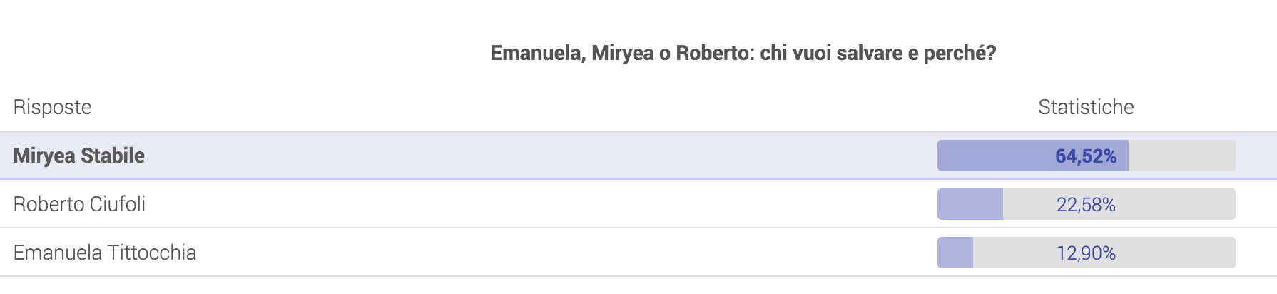Image resolution: width=1277 pixels, height=294 pixels.
Task: Click the 22,58% progress bar
Action: pos(1086,204)
